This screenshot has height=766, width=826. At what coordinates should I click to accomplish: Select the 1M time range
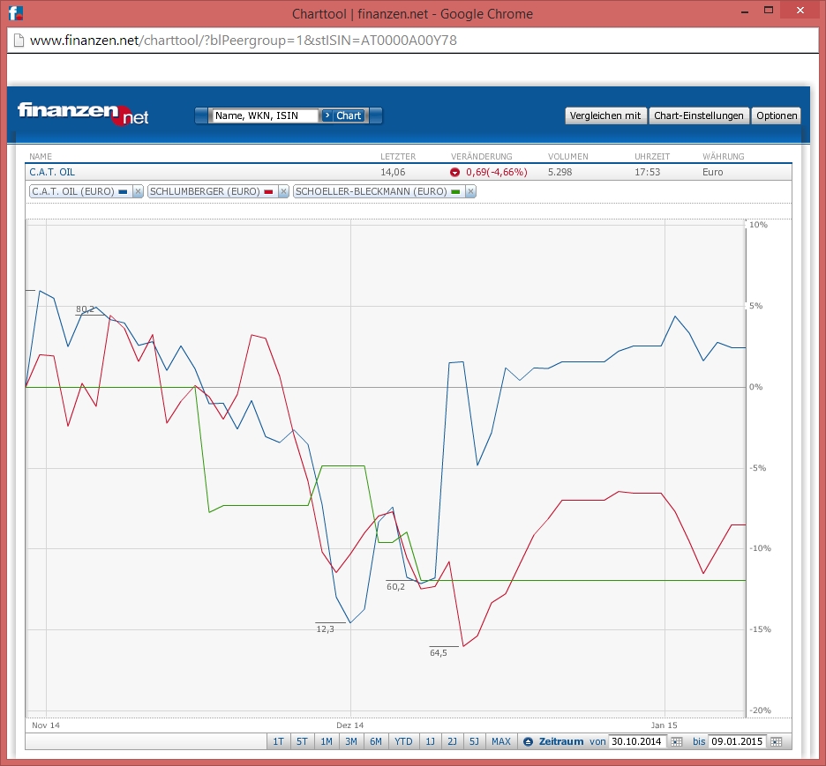(327, 741)
